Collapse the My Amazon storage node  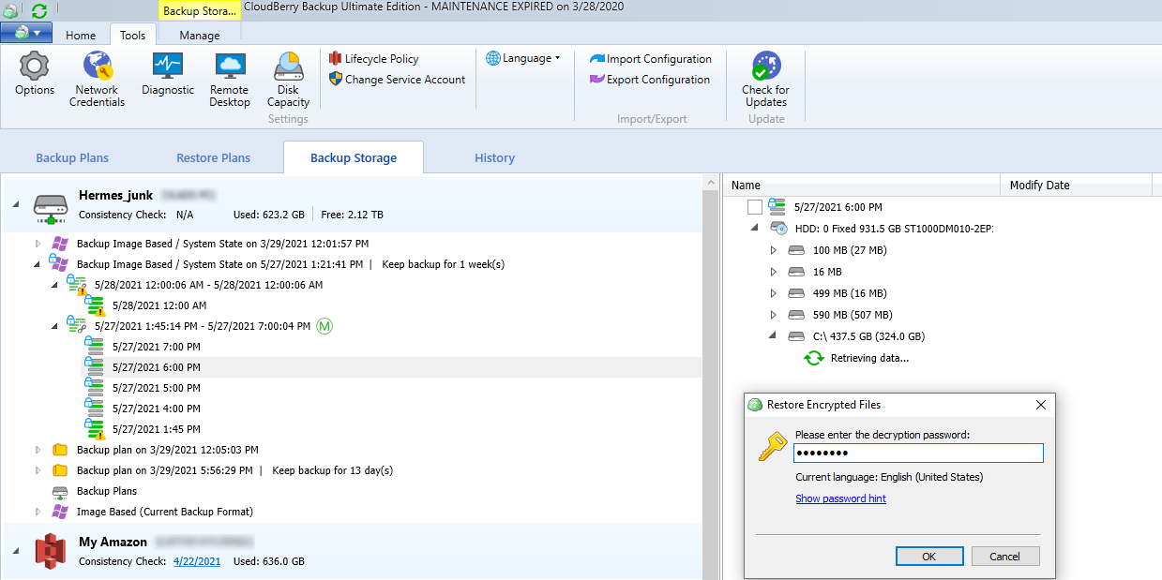[x=14, y=551]
